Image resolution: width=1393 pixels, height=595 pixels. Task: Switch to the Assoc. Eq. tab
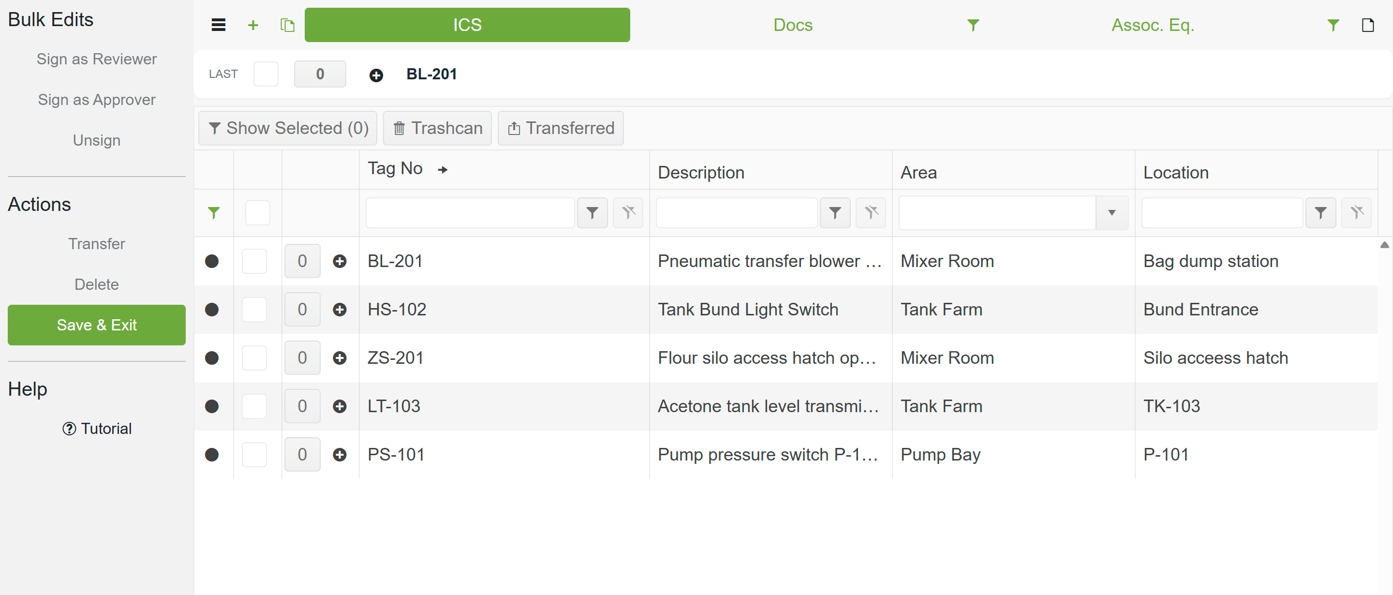coord(1152,25)
